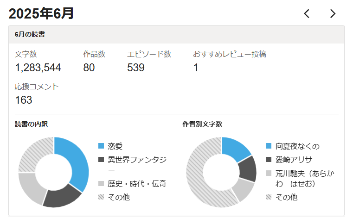Click the dark 愛崎アリサ legend swatch
The height and width of the screenshot is (218, 353).
click(269, 160)
